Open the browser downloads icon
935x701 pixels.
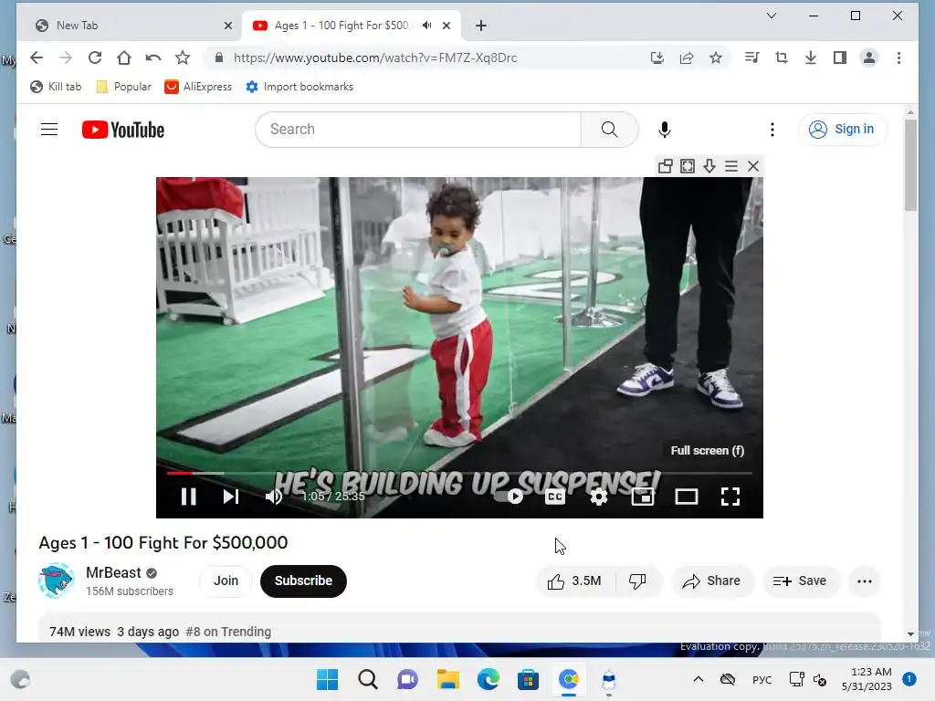(811, 58)
